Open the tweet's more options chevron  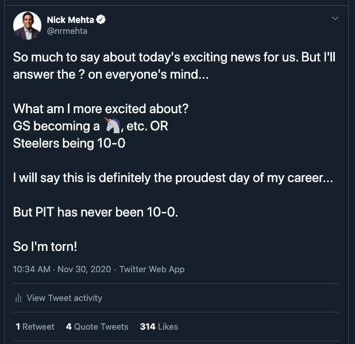coord(335,20)
